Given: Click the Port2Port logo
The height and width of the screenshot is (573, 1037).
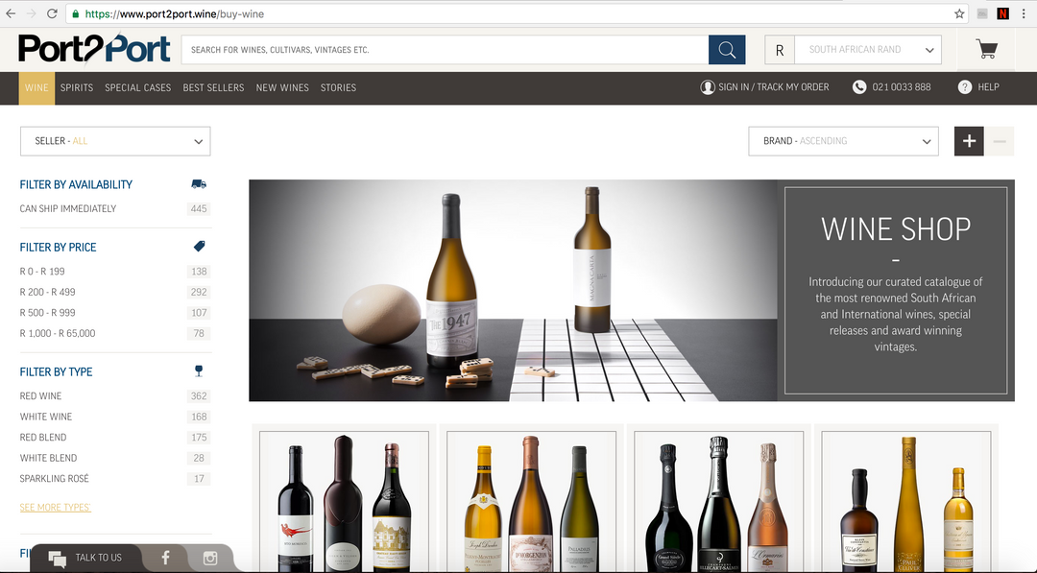Looking at the screenshot, I should 94,49.
